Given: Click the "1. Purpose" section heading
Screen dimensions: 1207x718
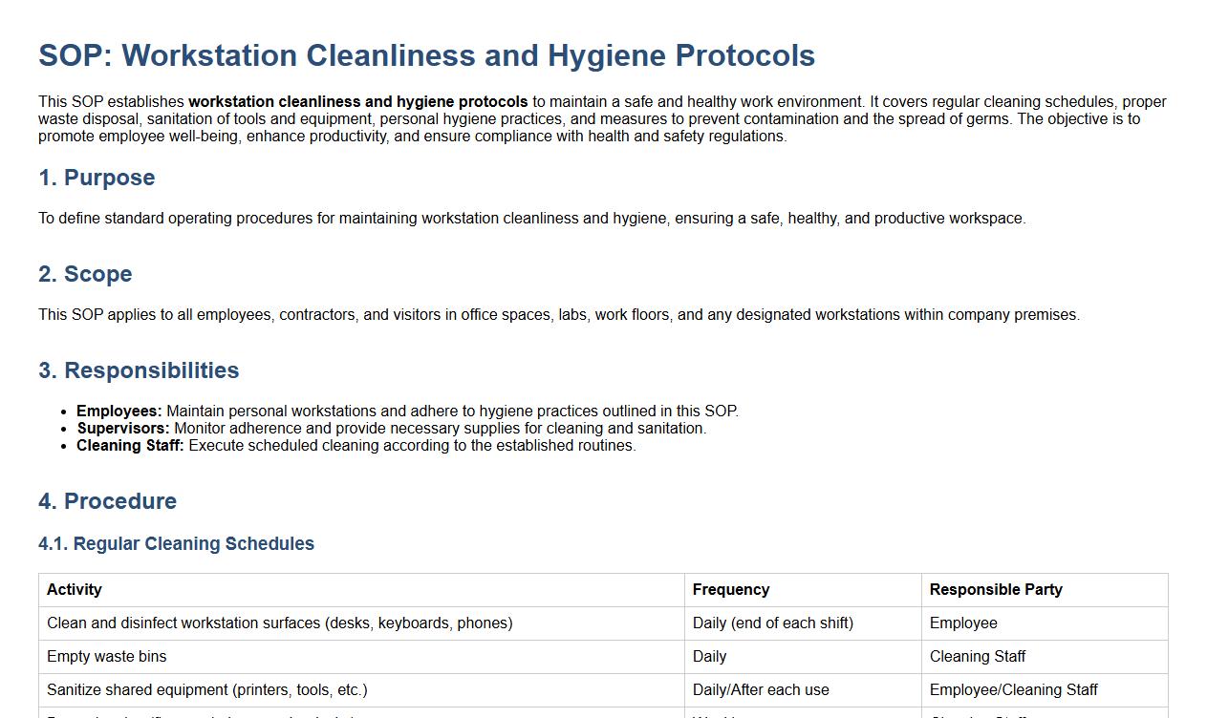Looking at the screenshot, I should pyautogui.click(x=97, y=178).
